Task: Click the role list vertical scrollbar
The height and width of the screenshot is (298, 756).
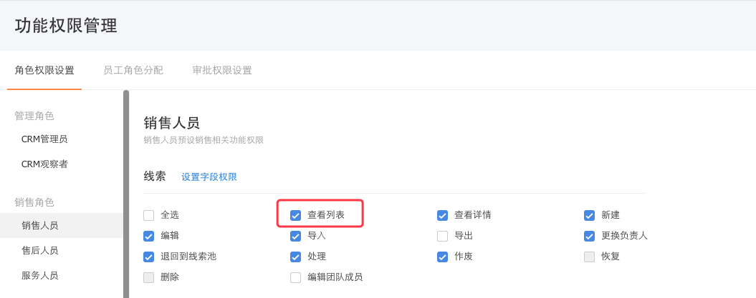Action: click(126, 193)
